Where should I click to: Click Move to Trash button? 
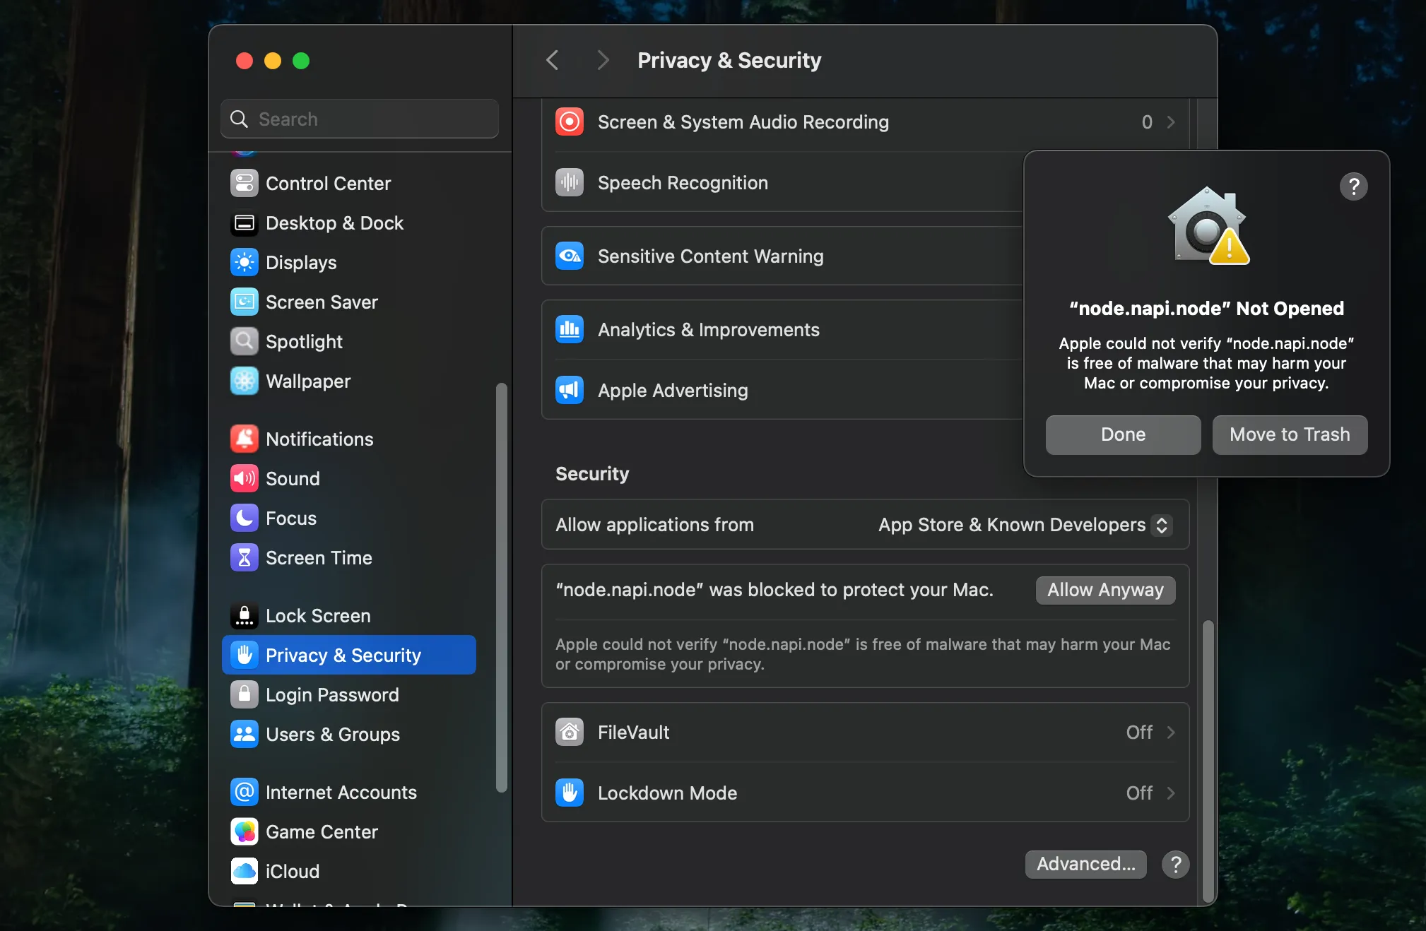[1290, 434]
